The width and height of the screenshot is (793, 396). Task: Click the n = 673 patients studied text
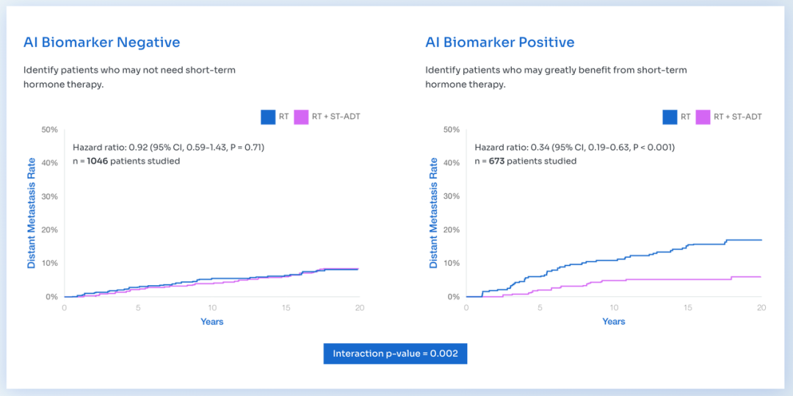(x=525, y=161)
